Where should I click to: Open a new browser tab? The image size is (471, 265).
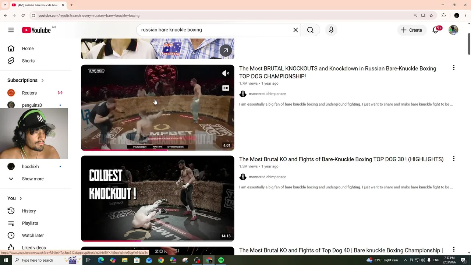tap(71, 5)
